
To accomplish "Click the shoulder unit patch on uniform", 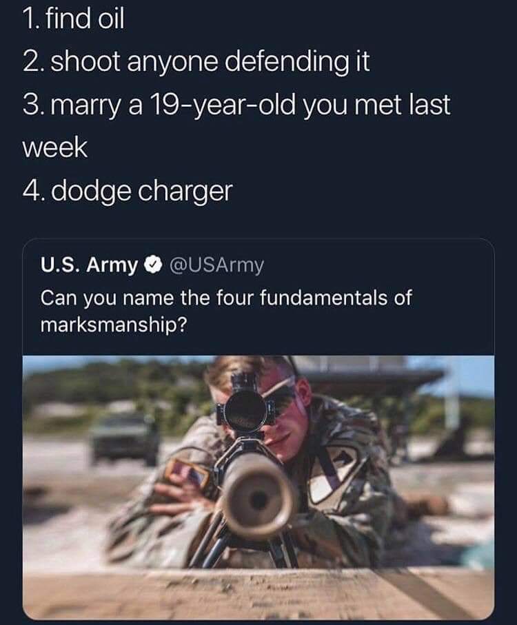I will 336,472.
